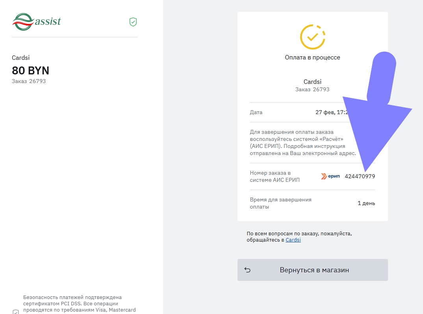
Task: Select the ERIP order number 424470979
Action: 360,176
